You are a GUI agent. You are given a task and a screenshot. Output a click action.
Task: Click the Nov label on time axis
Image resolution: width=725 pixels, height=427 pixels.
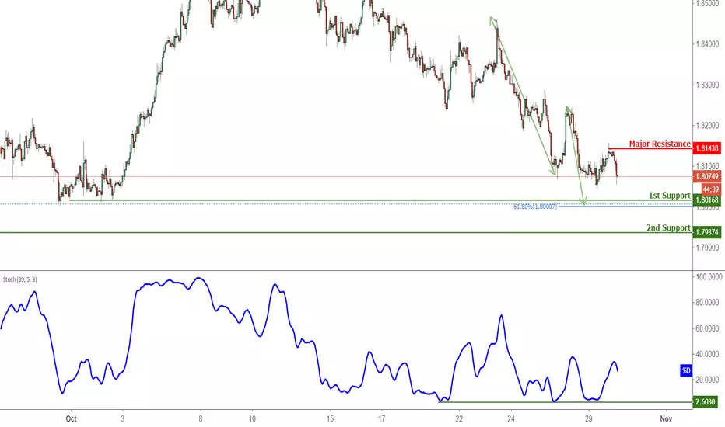(666, 419)
